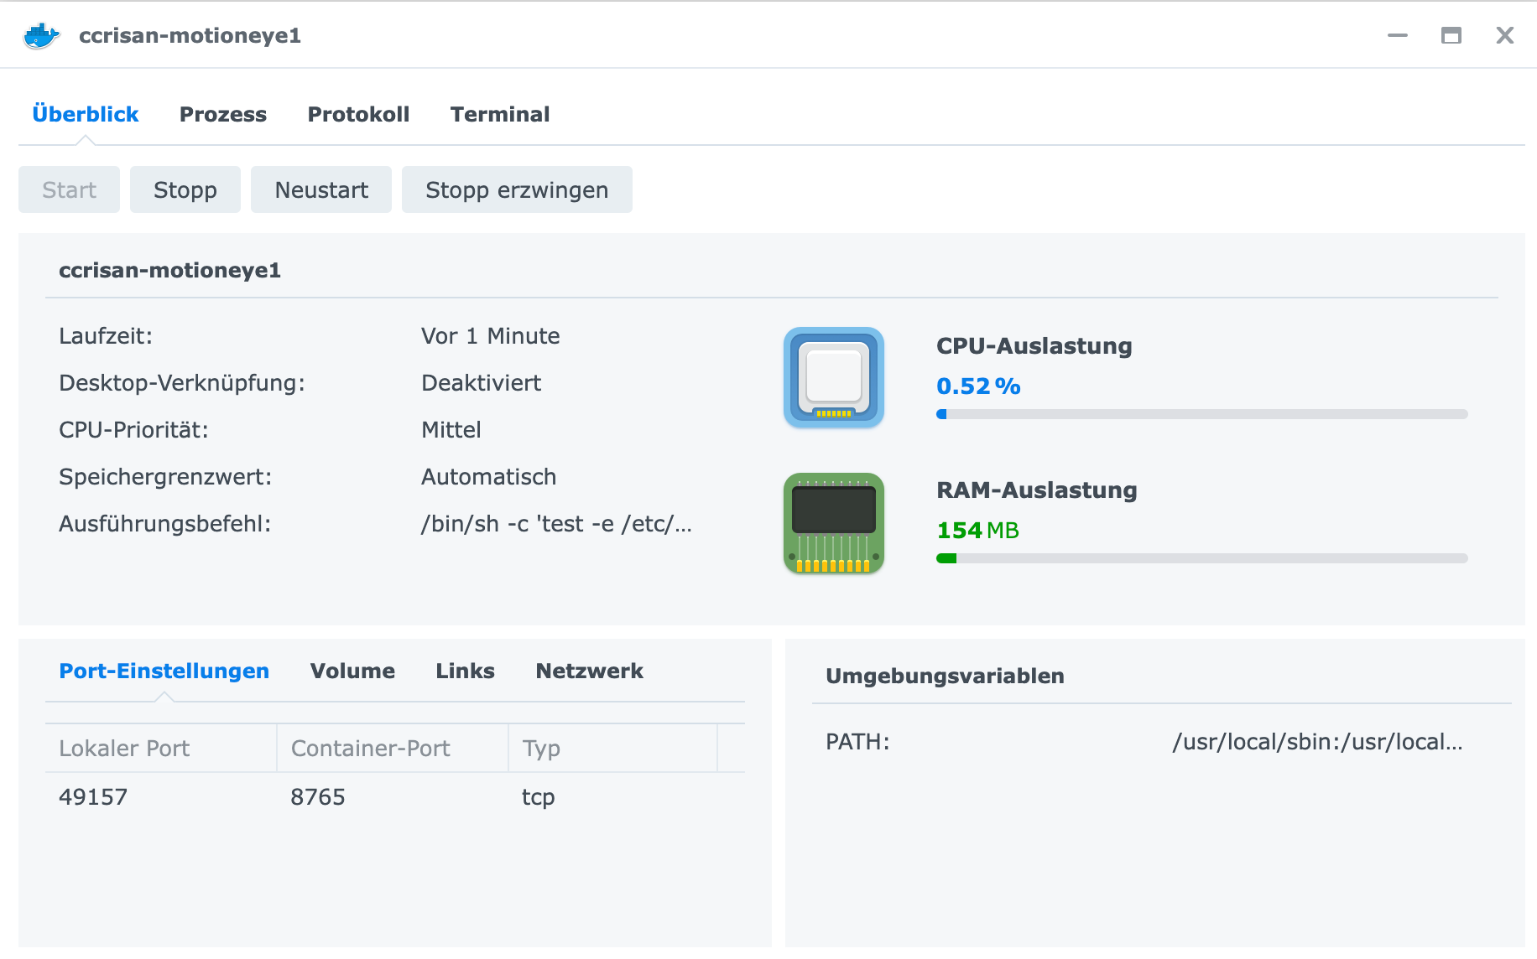Image resolution: width=1537 pixels, height=959 pixels.
Task: Click the Docker whale icon in title bar
Action: 41,36
